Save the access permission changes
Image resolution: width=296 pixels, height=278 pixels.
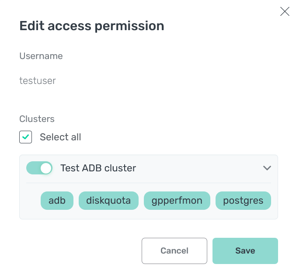(x=245, y=251)
